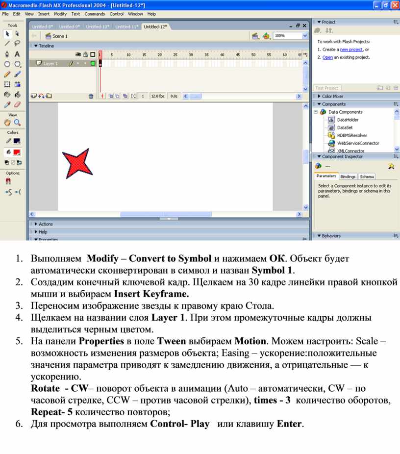Click the Straighten option icon
400x454 pixels.
18,192
